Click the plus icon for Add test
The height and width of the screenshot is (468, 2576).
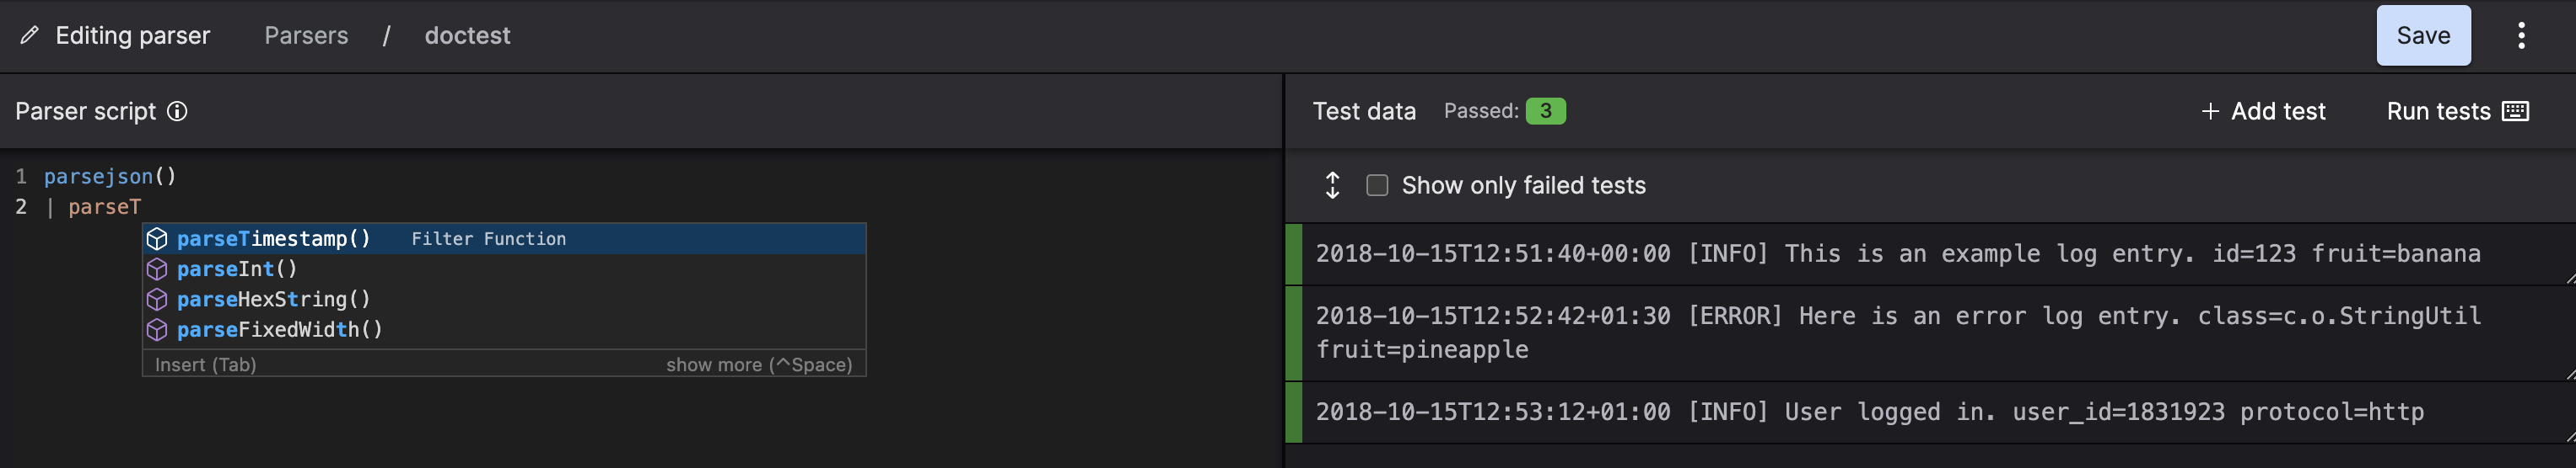coord(2210,112)
